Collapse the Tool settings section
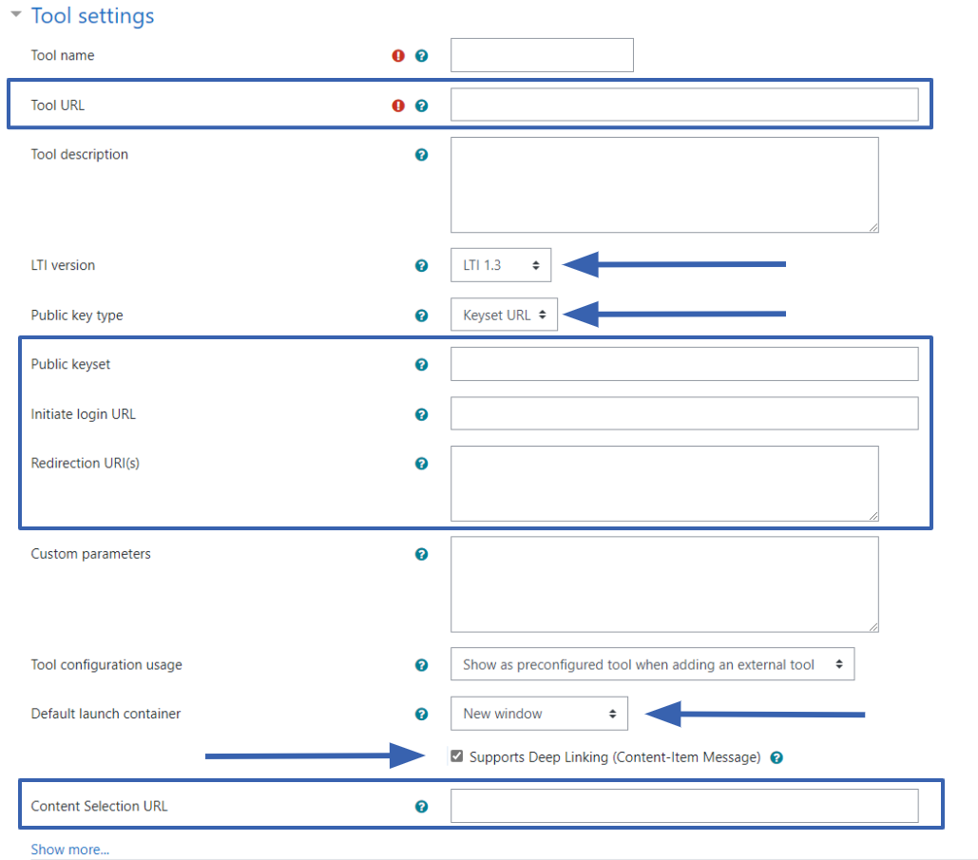978x860 pixels. 16,15
